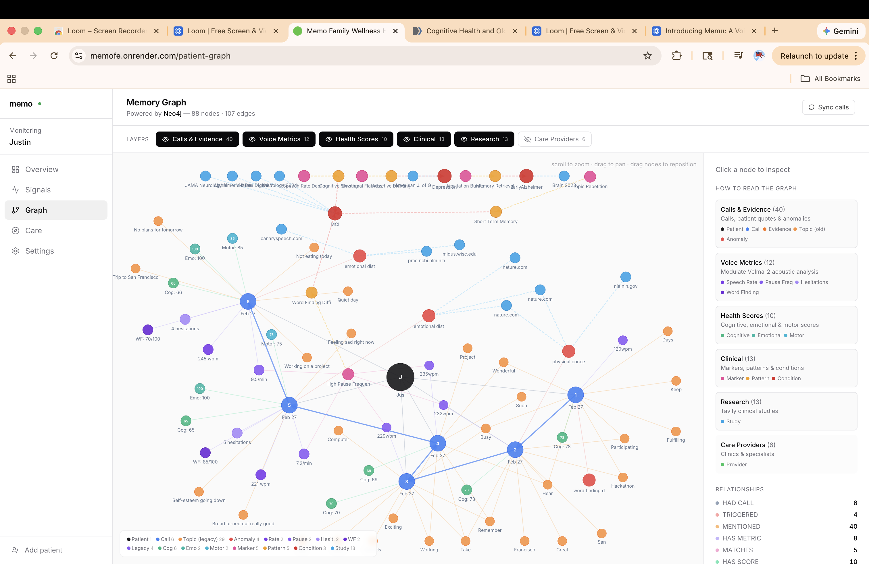This screenshot has height=564, width=869.
Task: Open Signals from the sidebar
Action: click(x=38, y=190)
